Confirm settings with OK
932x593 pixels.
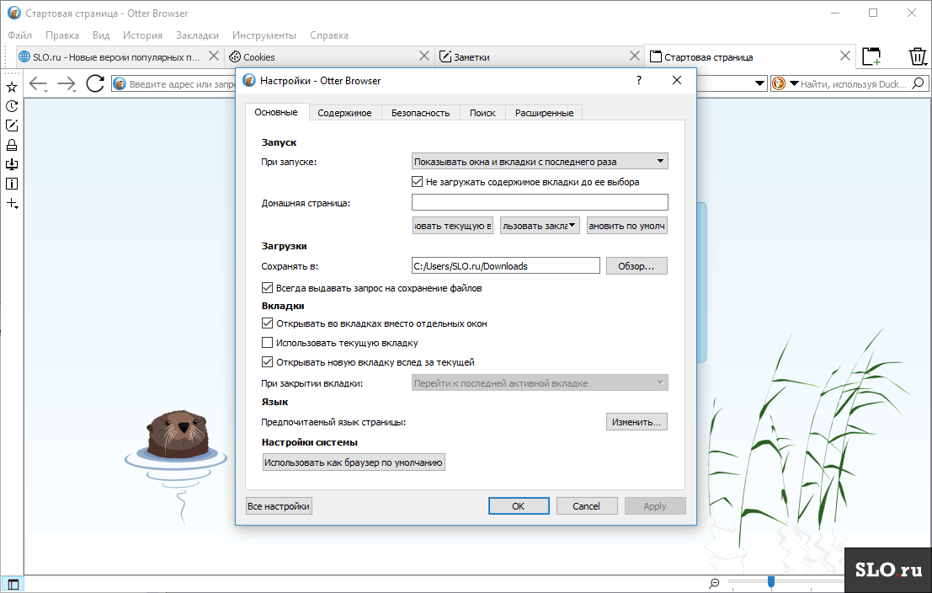pyautogui.click(x=519, y=506)
